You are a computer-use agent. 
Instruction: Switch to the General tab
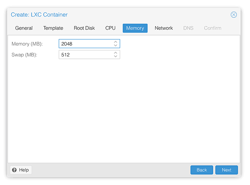tap(24, 28)
